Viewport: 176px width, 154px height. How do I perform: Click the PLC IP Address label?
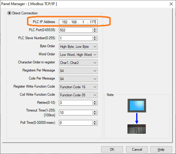[x=44, y=22]
